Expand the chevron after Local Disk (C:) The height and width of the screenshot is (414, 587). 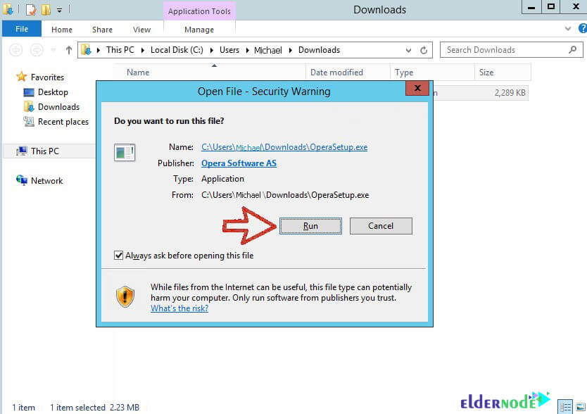pos(212,50)
